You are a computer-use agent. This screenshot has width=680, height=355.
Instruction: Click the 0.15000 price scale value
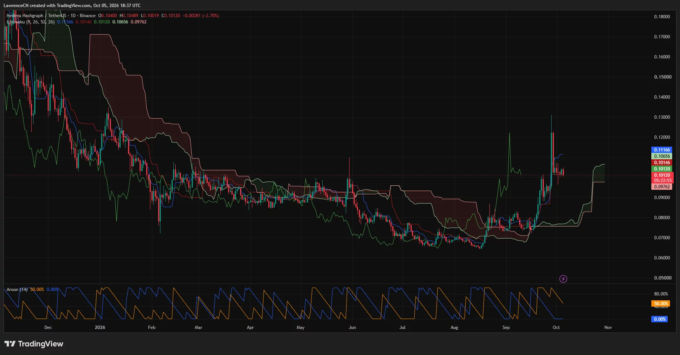[662, 77]
